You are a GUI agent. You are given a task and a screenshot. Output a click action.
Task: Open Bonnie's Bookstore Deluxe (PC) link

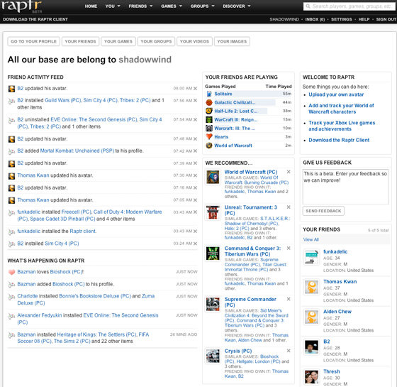pos(95,296)
